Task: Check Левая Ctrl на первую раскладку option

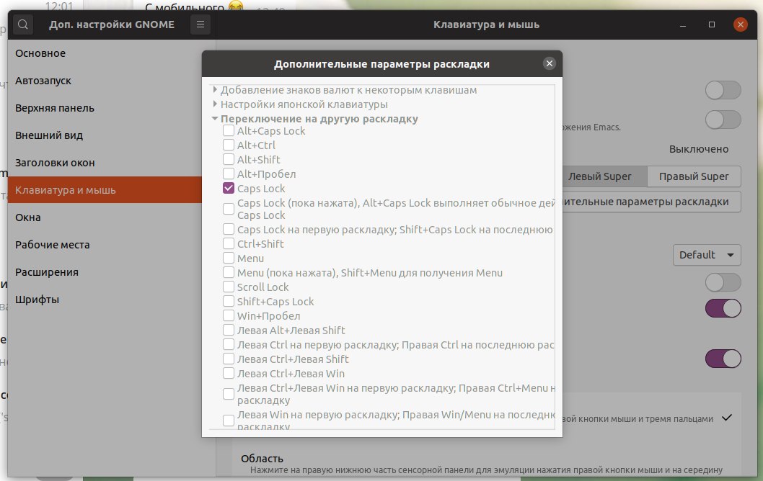Action: point(228,344)
